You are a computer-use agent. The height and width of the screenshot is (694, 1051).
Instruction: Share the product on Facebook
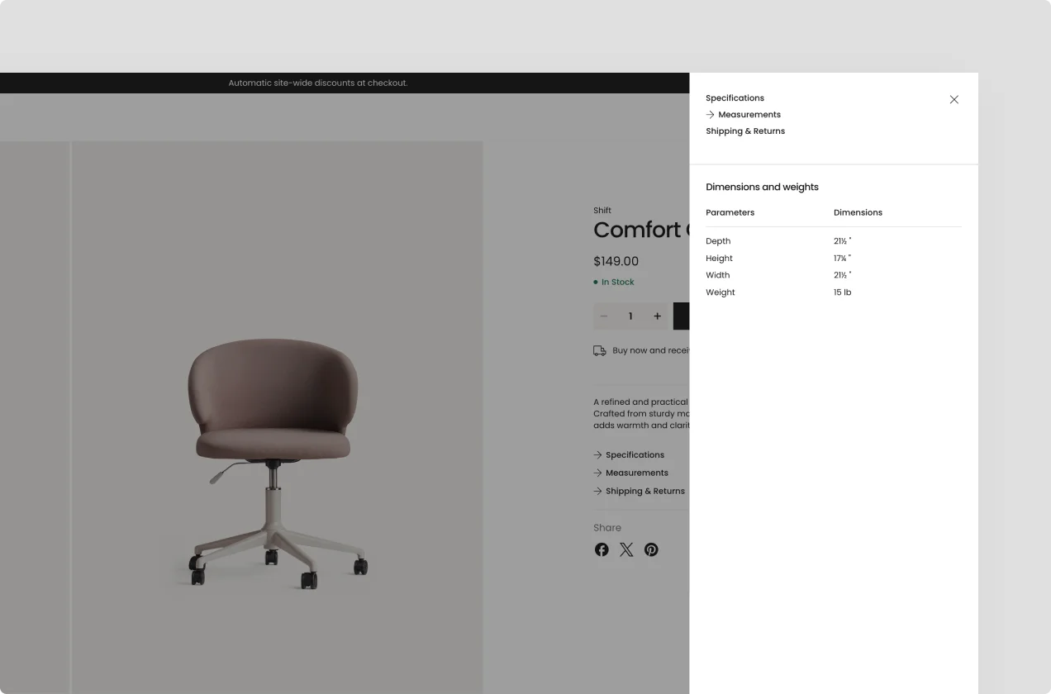(602, 549)
